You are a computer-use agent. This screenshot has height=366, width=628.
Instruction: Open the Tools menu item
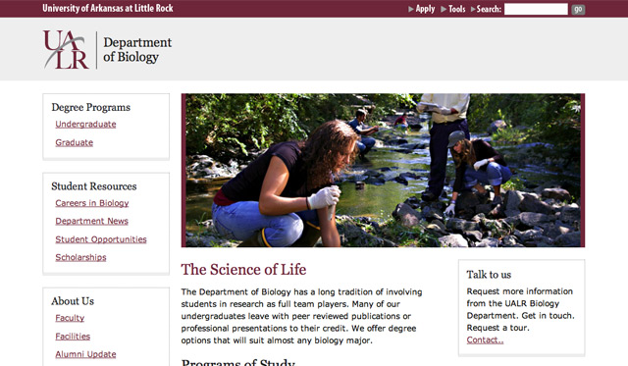(x=456, y=9)
